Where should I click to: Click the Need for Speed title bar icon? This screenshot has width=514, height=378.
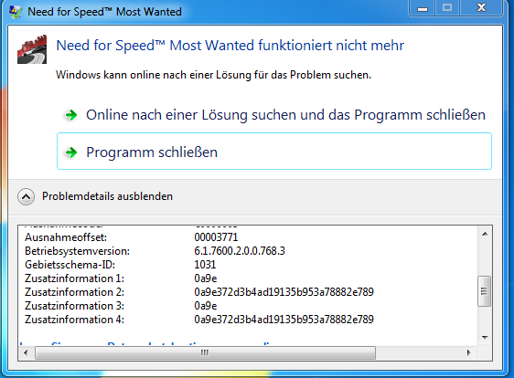15,12
